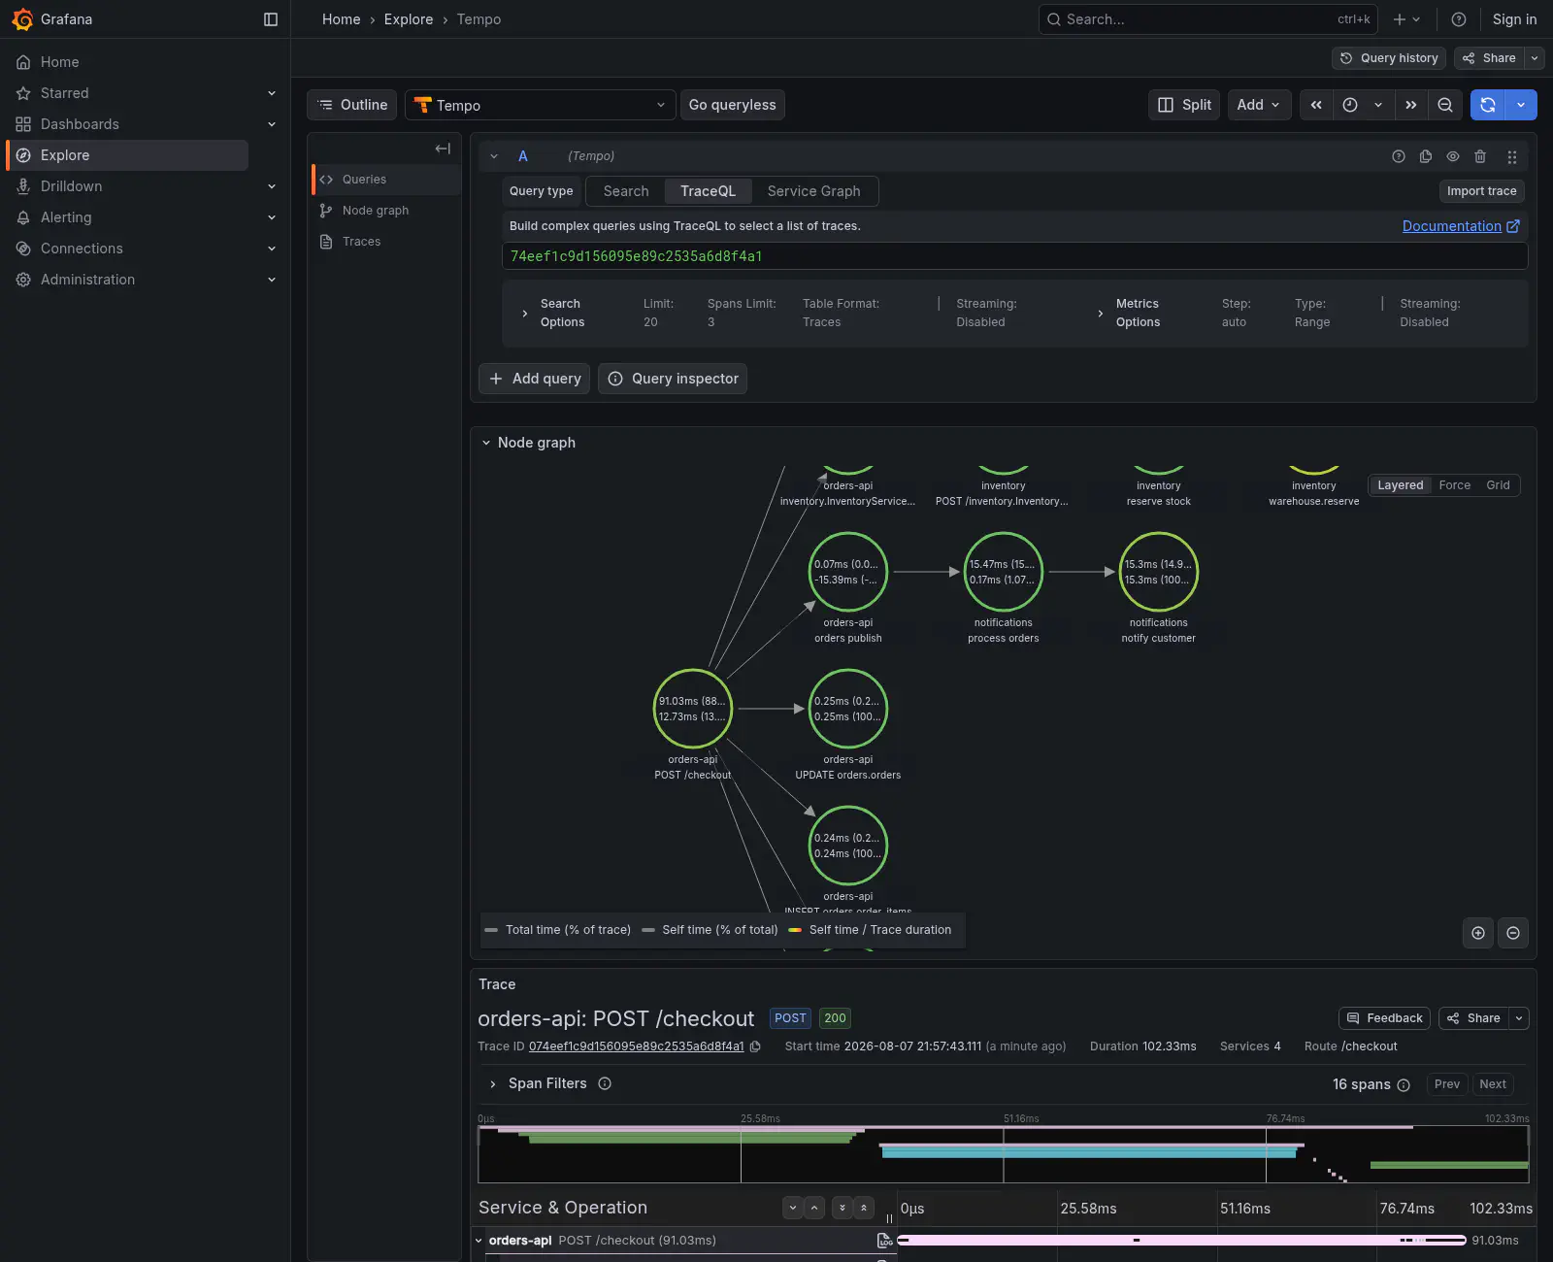1553x1262 pixels.
Task: Select Grid node graph layout
Action: pyautogui.click(x=1498, y=485)
